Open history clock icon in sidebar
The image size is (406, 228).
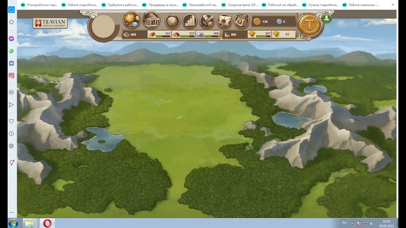click(11, 134)
